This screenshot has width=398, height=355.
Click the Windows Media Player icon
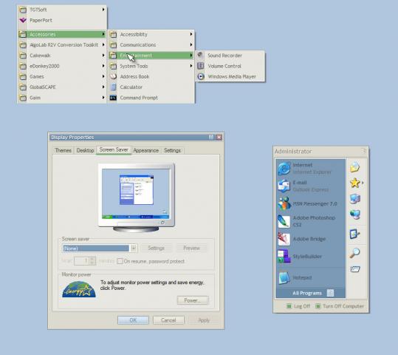pyautogui.click(x=201, y=76)
